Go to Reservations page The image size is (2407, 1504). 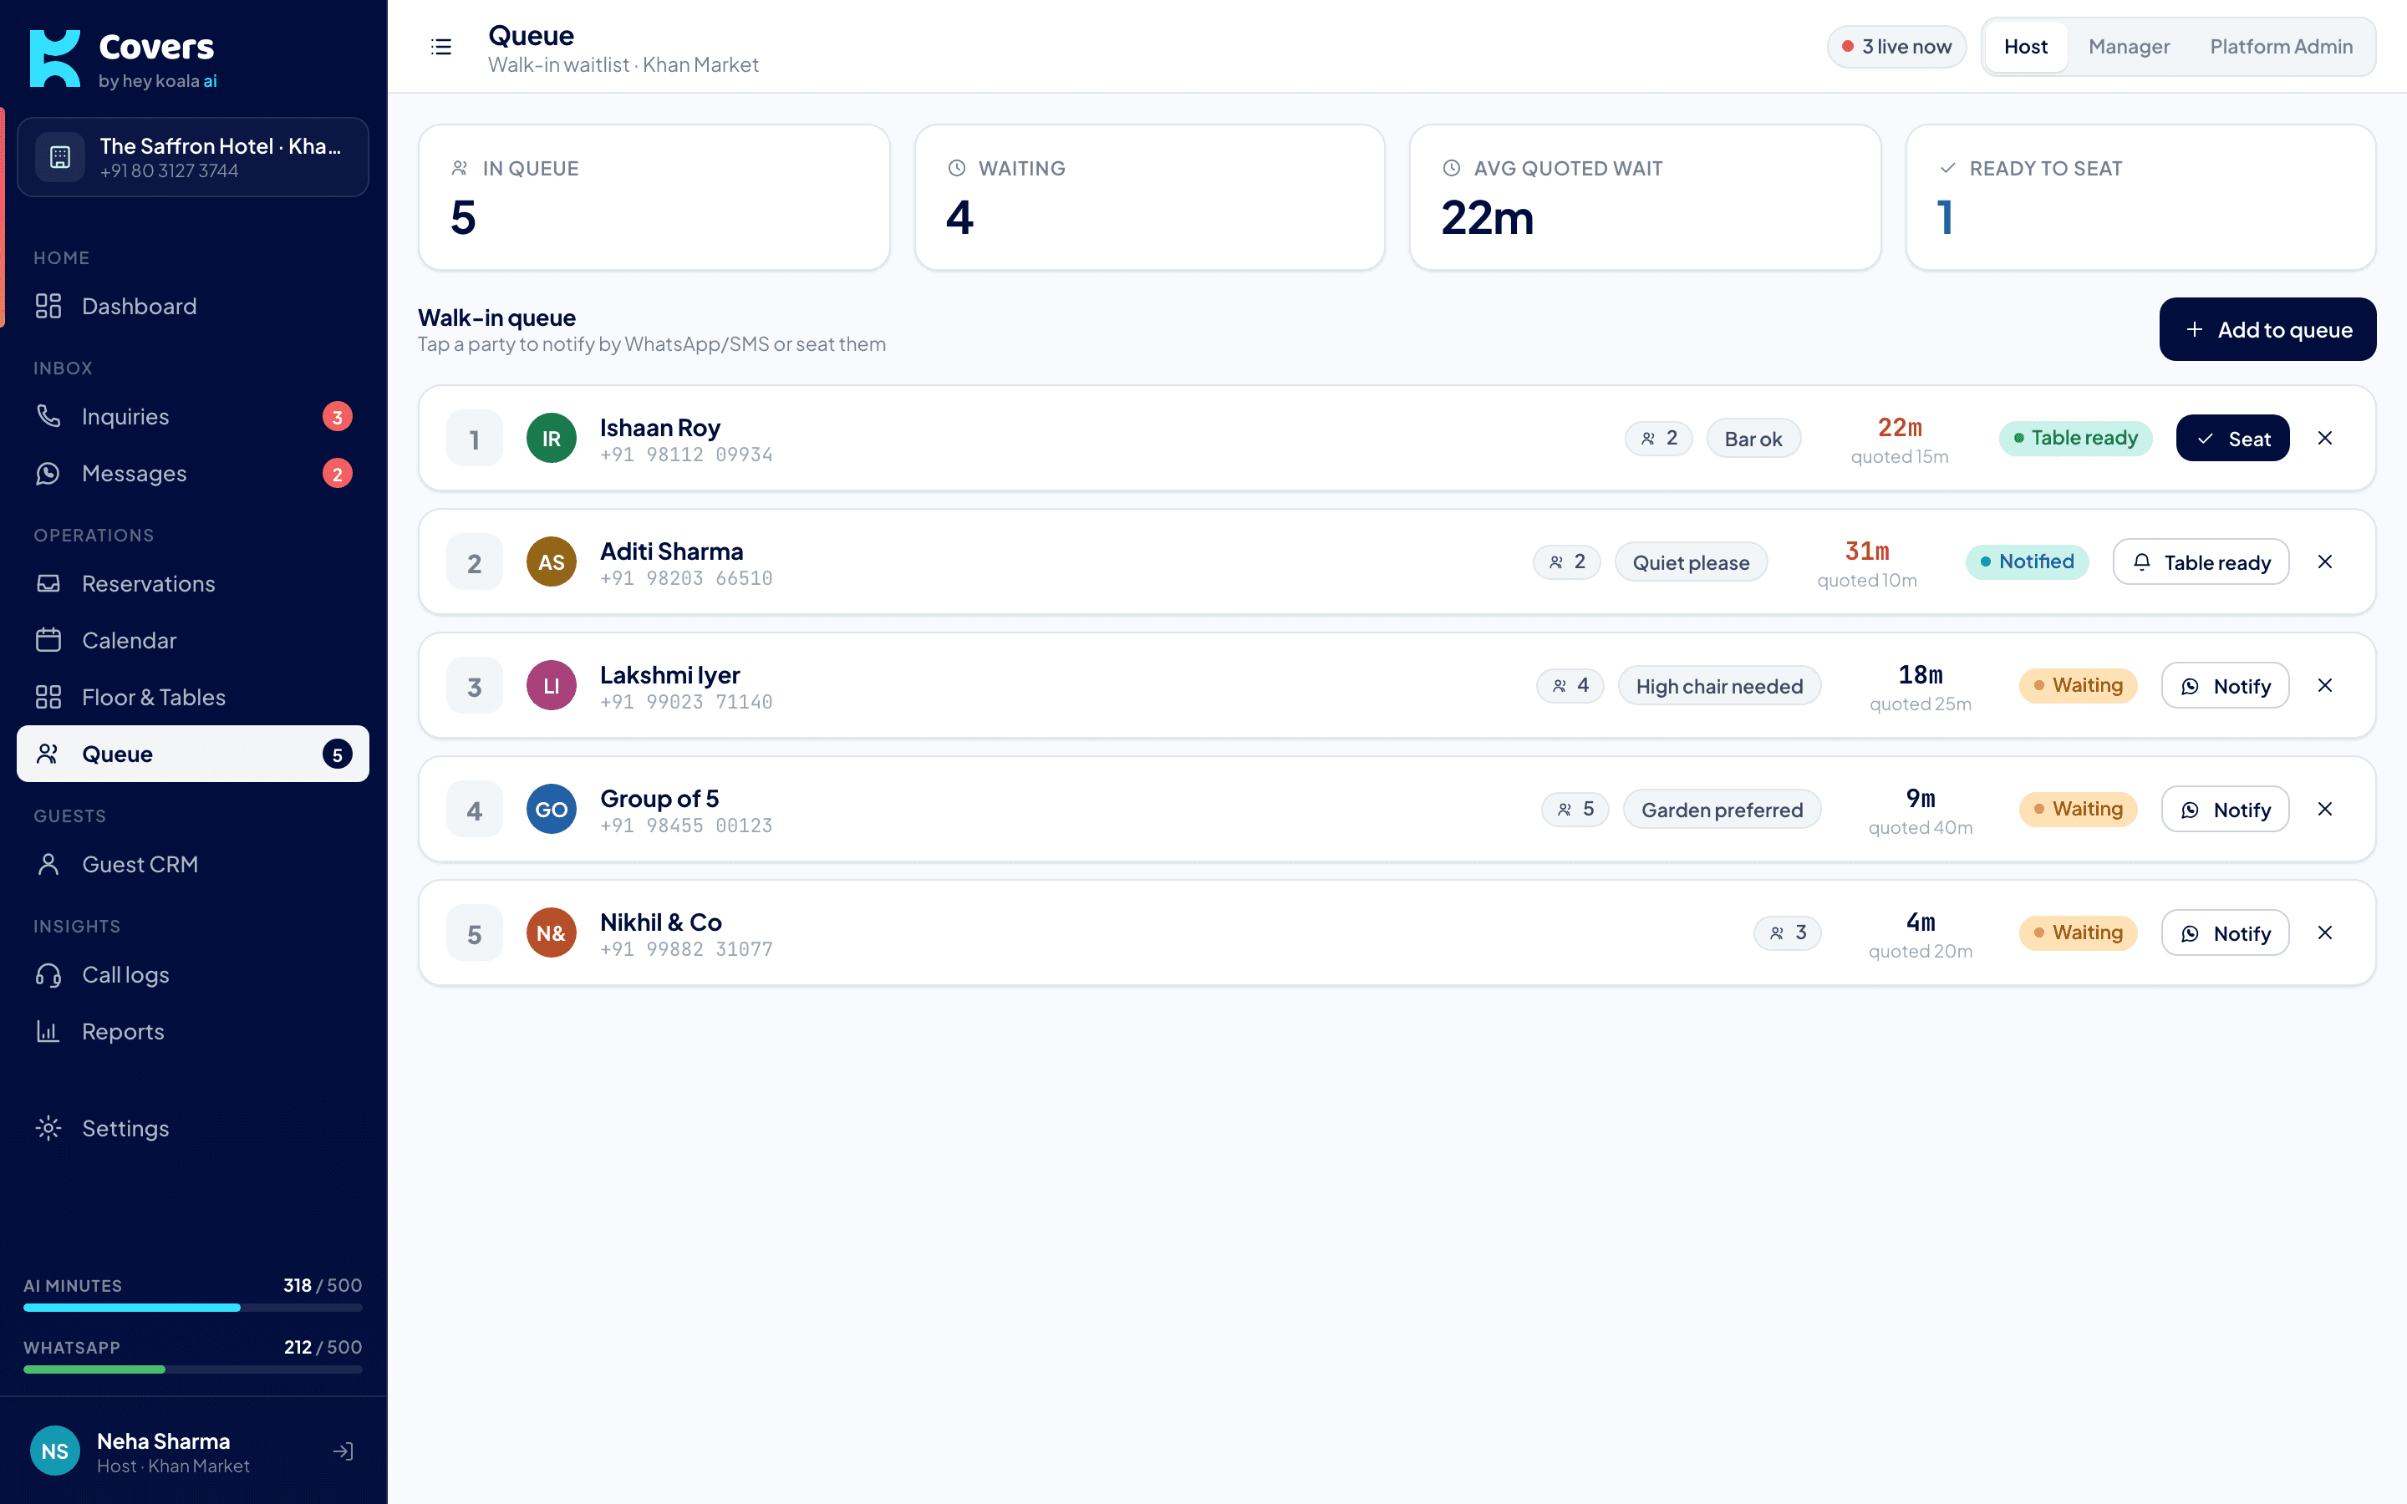[193, 584]
